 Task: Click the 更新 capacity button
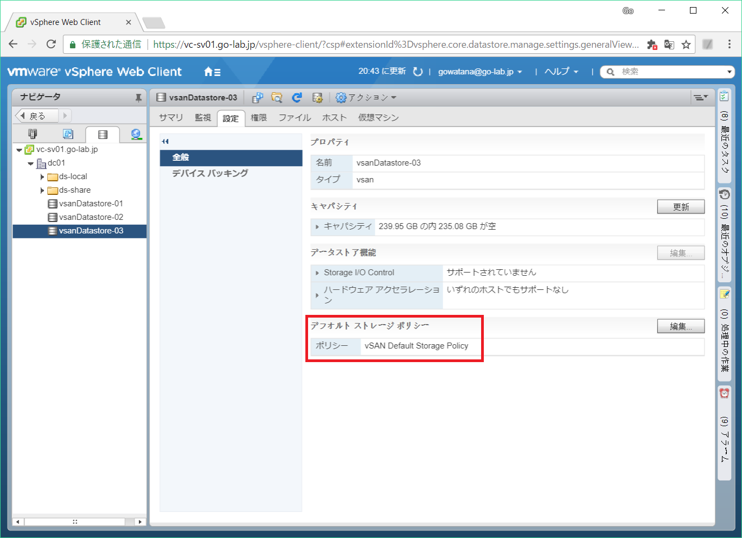tap(681, 207)
